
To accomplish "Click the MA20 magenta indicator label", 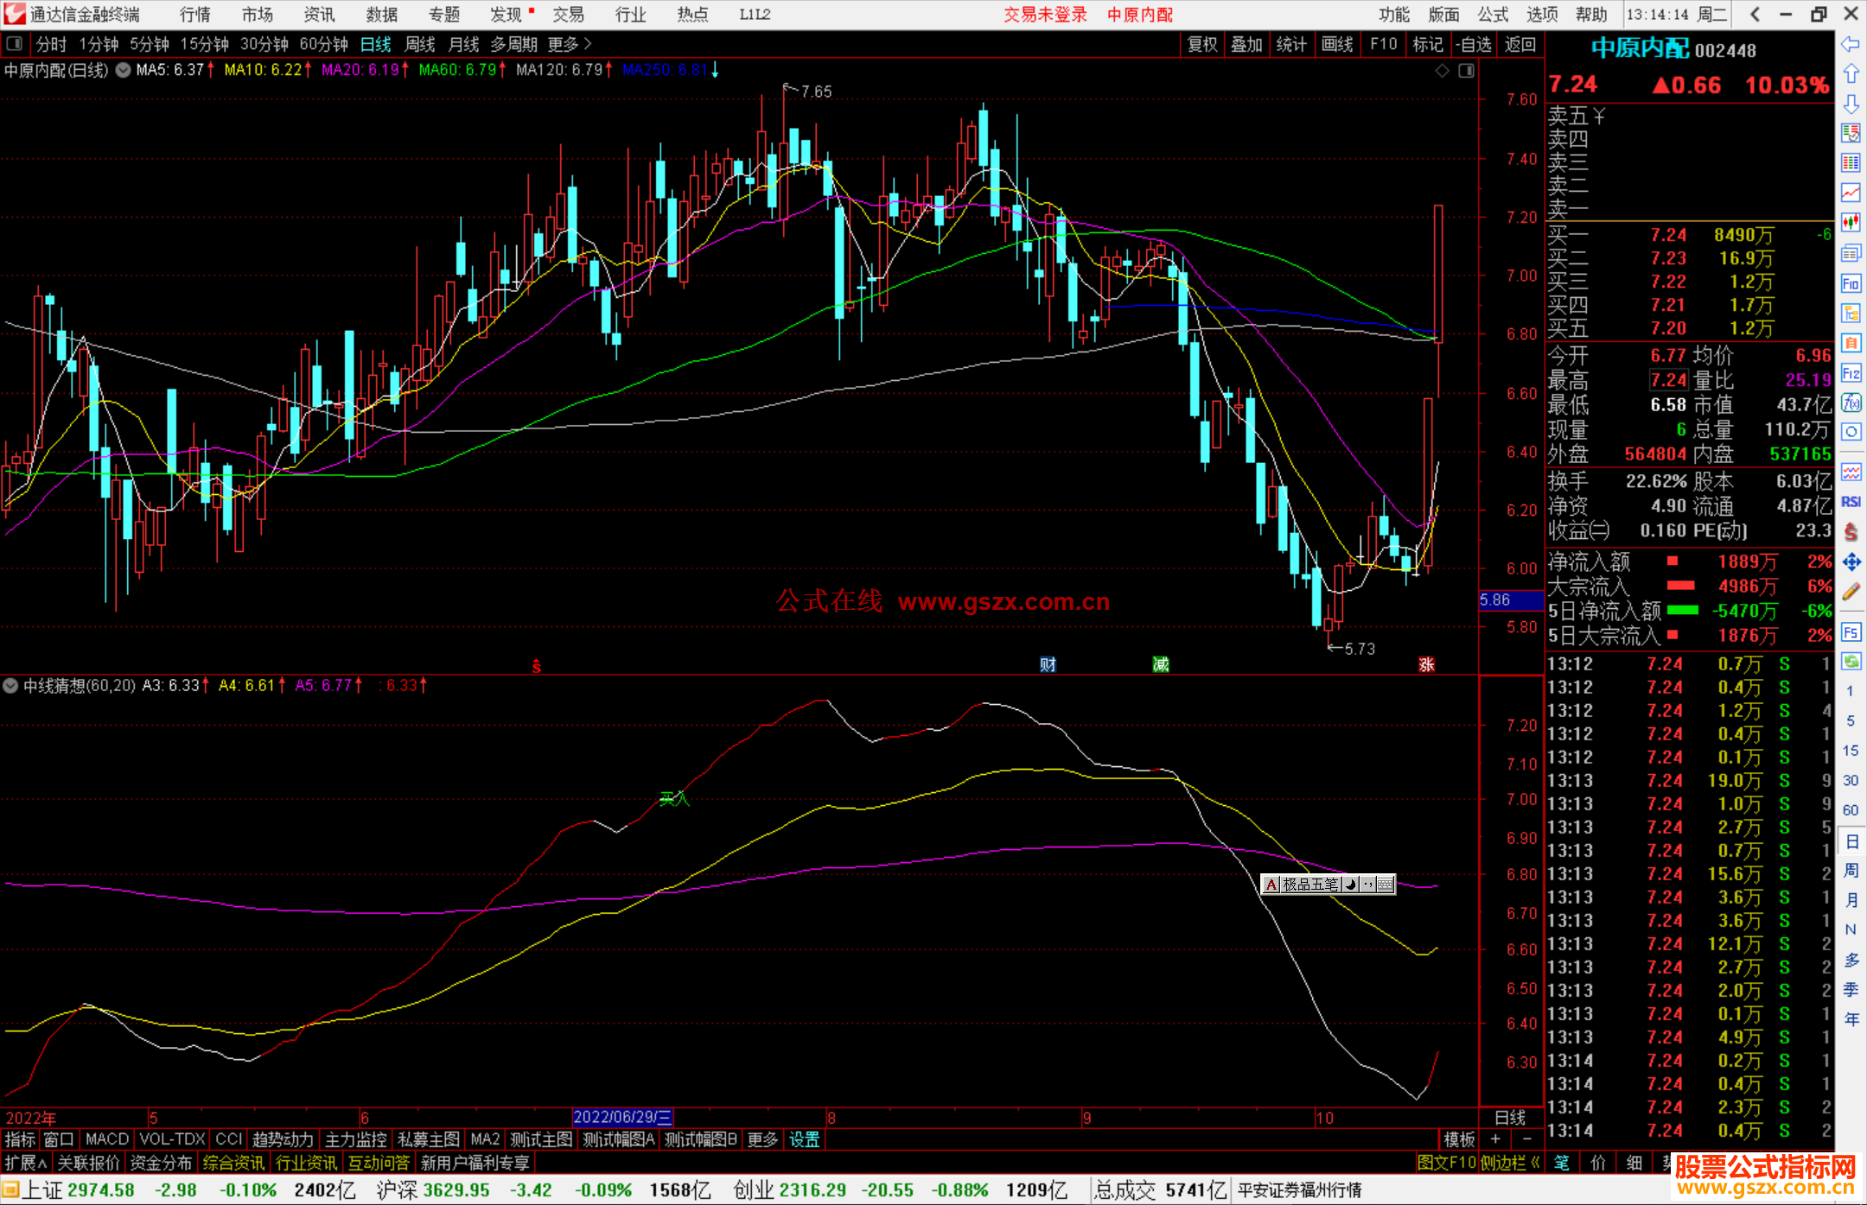I will (x=360, y=70).
